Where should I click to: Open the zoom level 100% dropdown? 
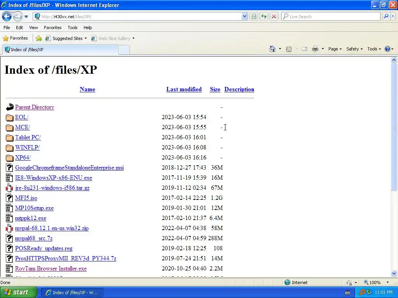tap(388, 282)
